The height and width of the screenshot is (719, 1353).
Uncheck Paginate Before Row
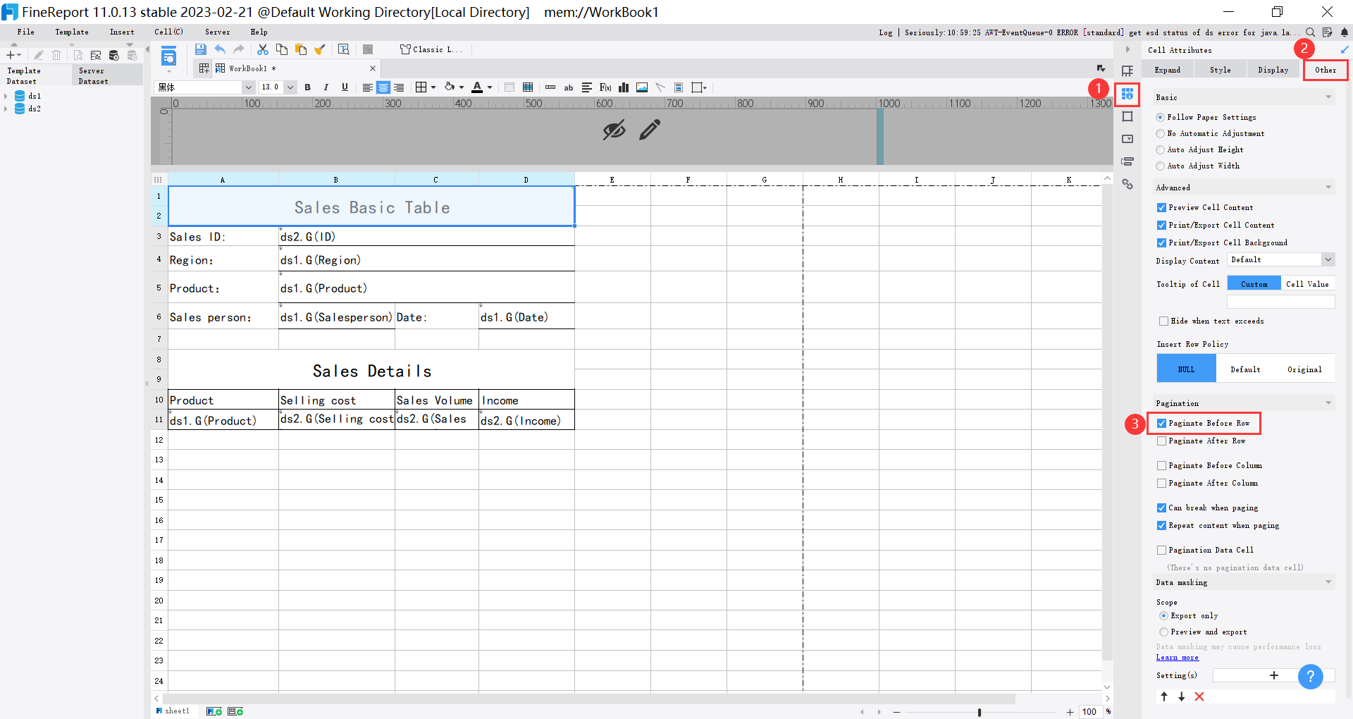1161,424
